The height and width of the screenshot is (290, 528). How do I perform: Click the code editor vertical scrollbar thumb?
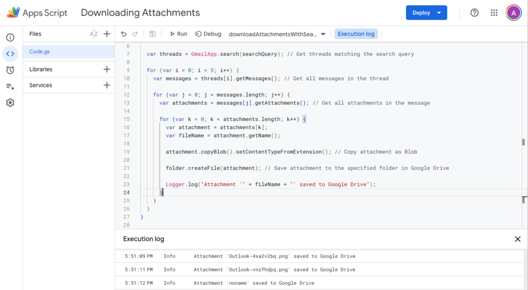click(x=523, y=142)
